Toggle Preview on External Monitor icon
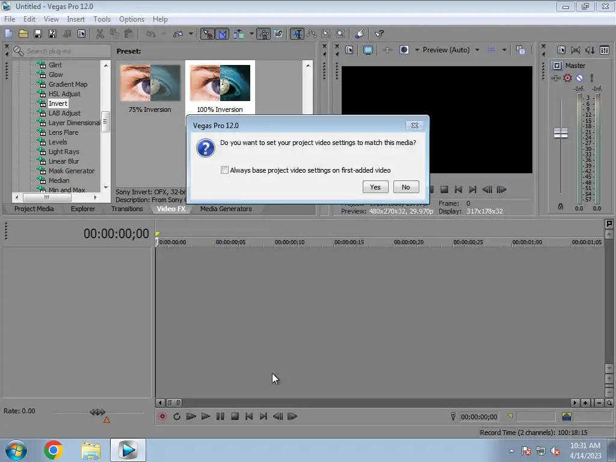616x462 pixels. pyautogui.click(x=368, y=50)
